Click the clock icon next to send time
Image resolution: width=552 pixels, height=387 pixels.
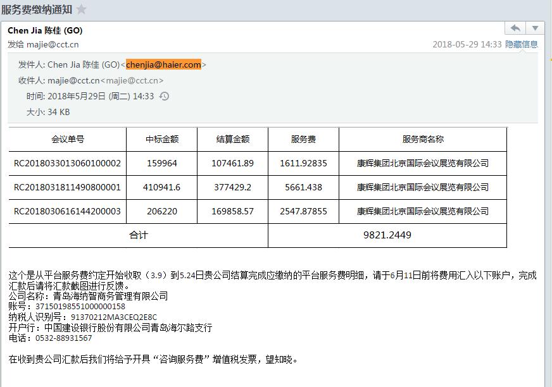click(164, 96)
